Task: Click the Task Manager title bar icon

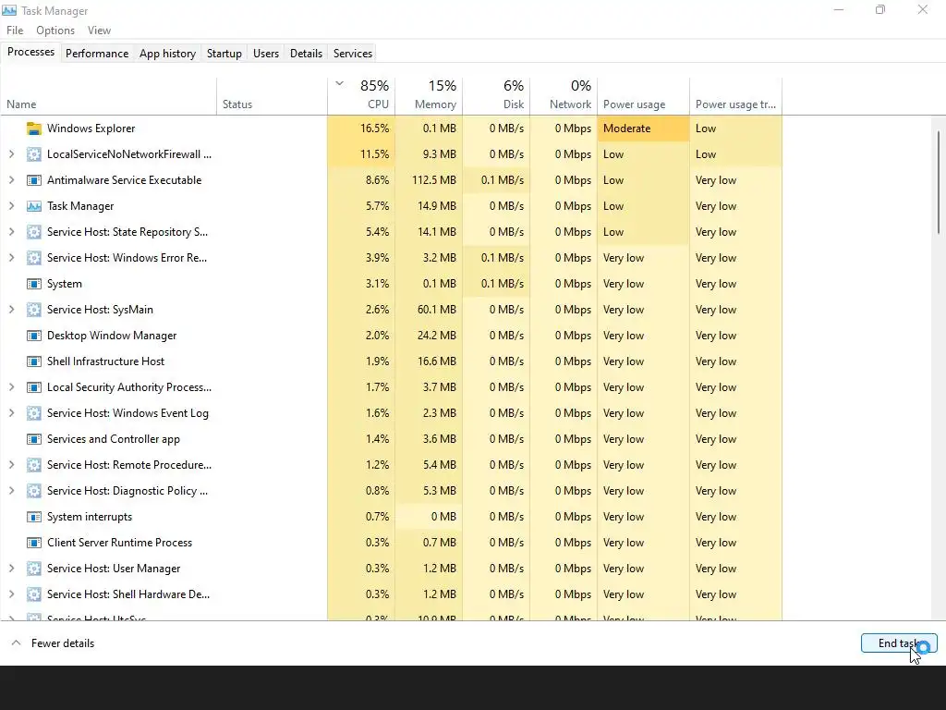Action: [x=9, y=10]
